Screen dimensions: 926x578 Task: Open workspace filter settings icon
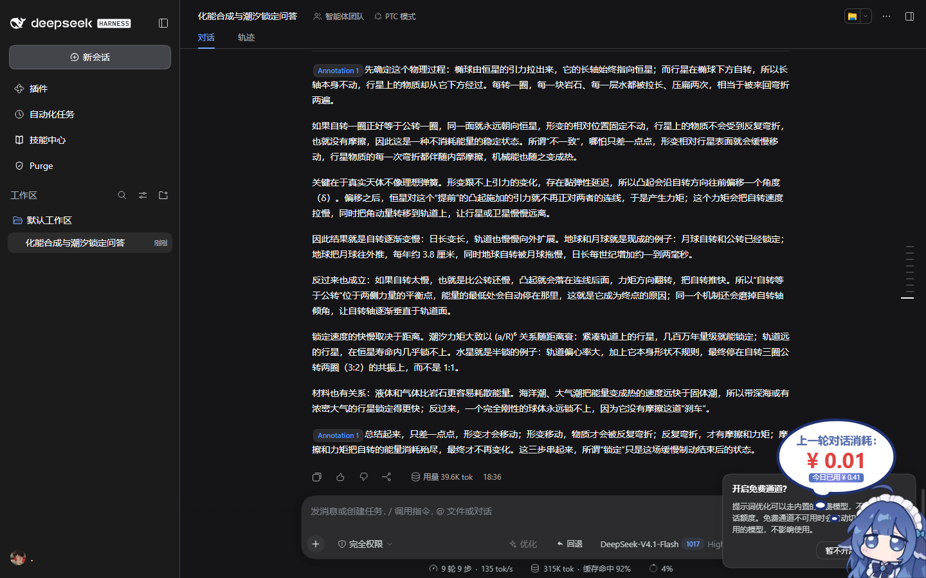pos(143,195)
